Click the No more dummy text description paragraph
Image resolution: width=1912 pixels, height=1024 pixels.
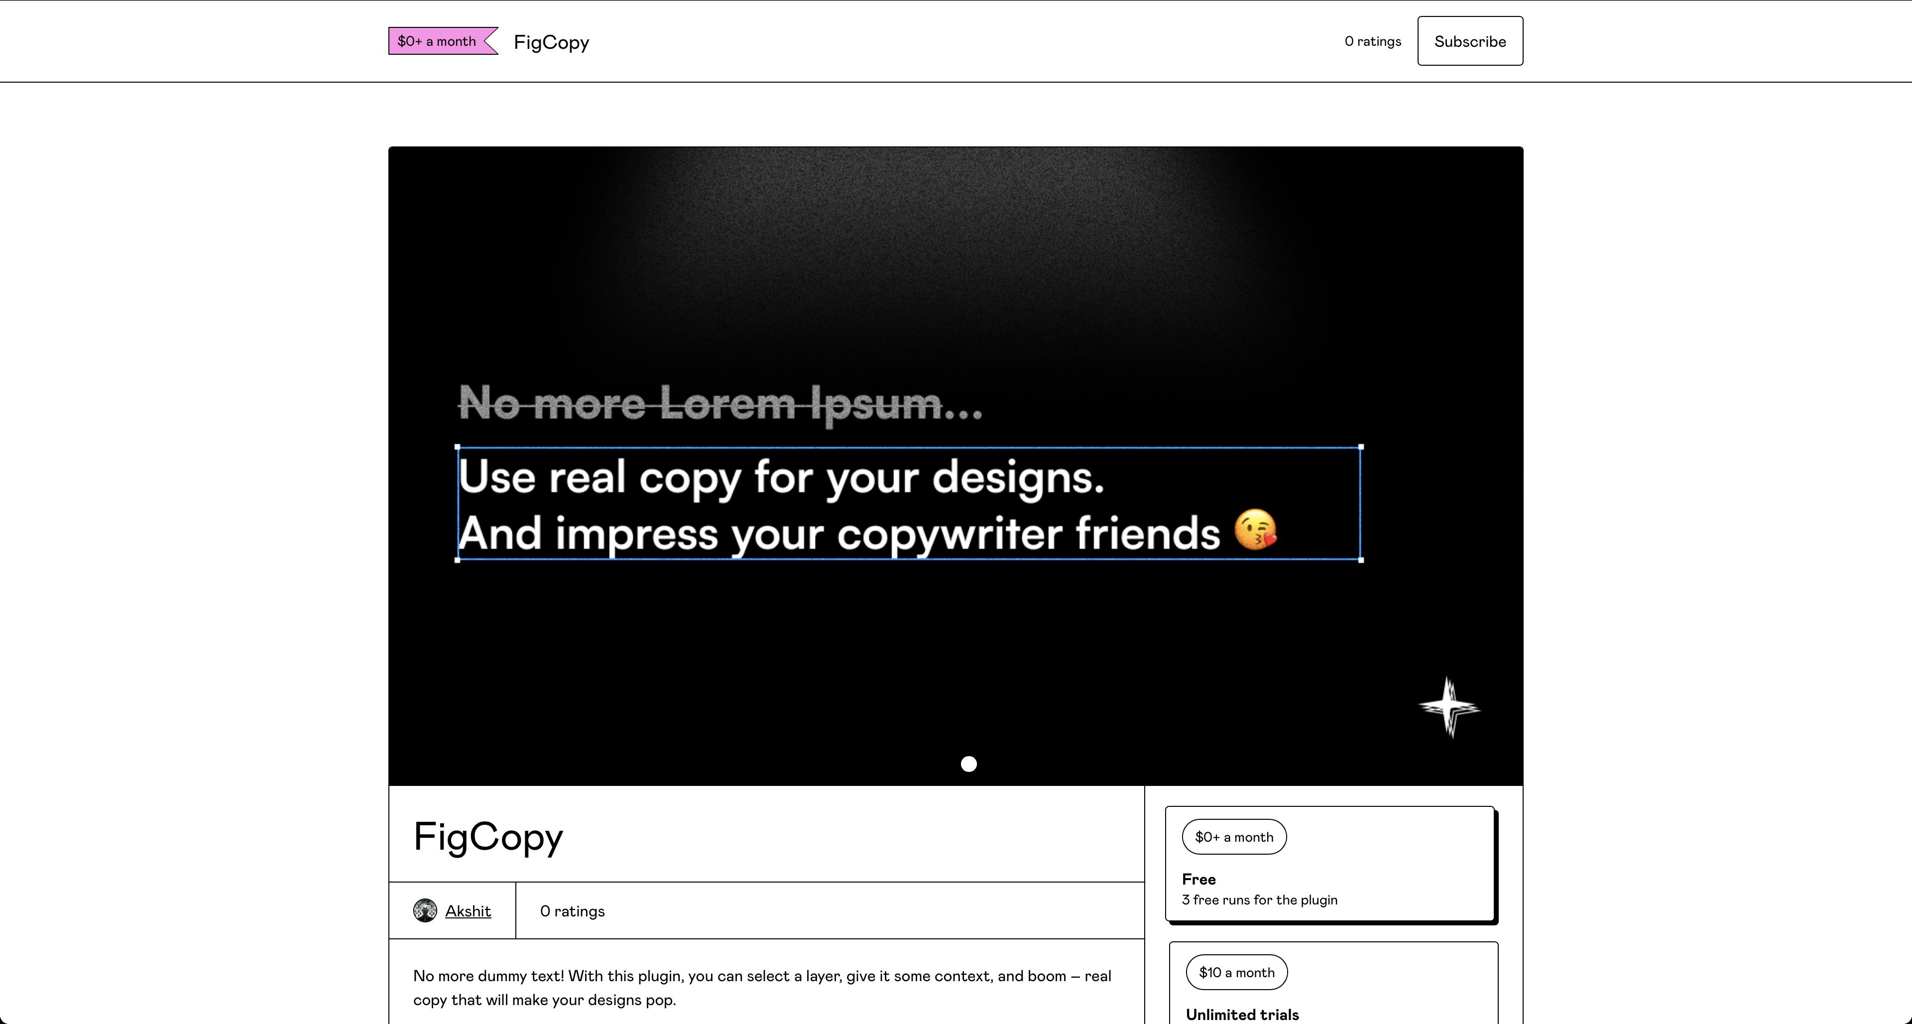[x=761, y=987]
